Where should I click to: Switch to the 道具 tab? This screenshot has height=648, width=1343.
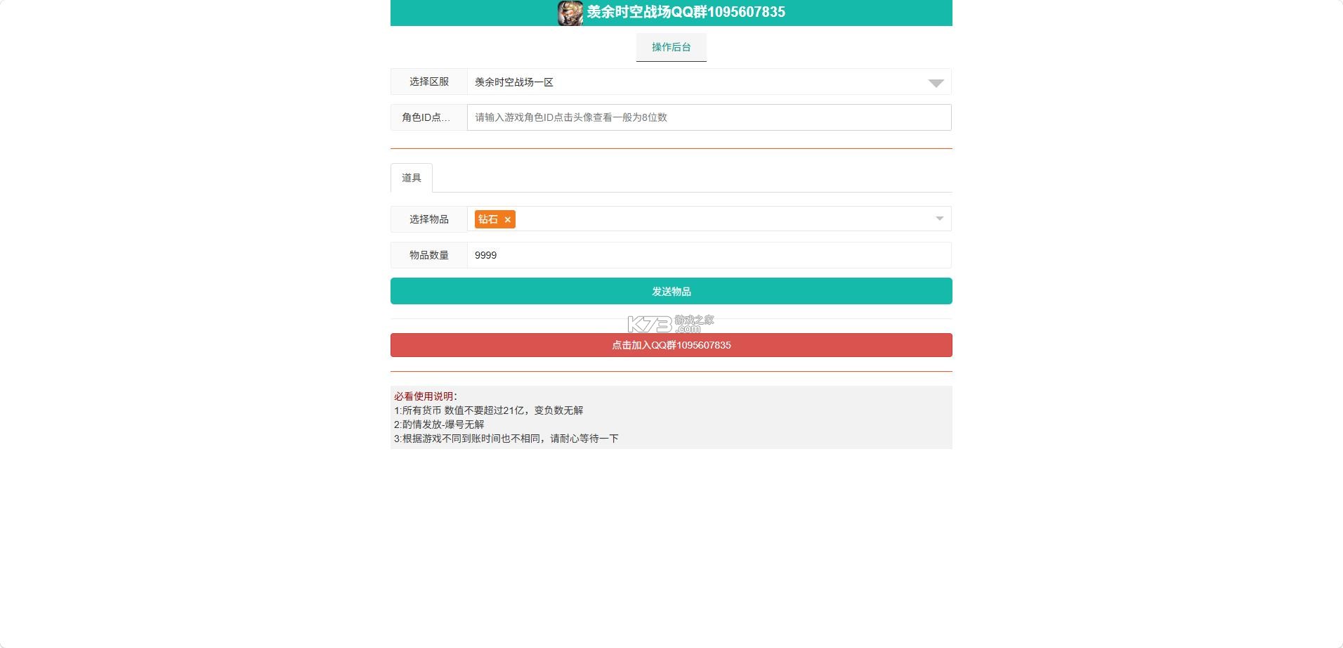point(412,178)
